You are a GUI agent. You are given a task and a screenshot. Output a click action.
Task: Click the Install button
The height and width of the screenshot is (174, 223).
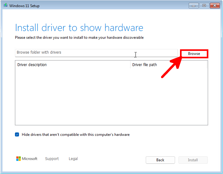click(193, 160)
